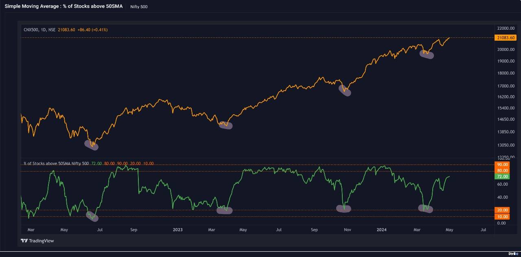Click the orange 20.00 tag on right scale
This screenshot has height=257, width=521.
(502, 210)
